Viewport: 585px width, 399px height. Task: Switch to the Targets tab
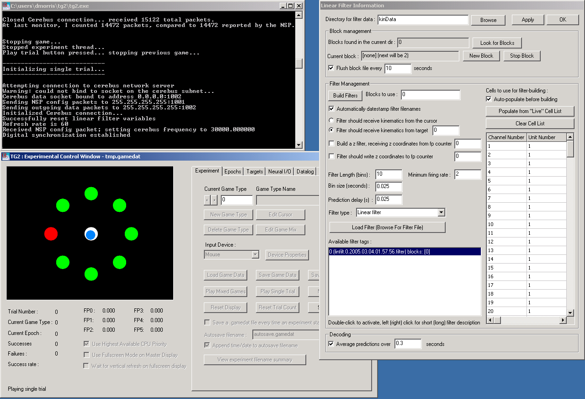pyautogui.click(x=255, y=172)
